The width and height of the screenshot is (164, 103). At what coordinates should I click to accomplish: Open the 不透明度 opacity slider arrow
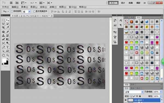pyautogui.click(x=161, y=92)
